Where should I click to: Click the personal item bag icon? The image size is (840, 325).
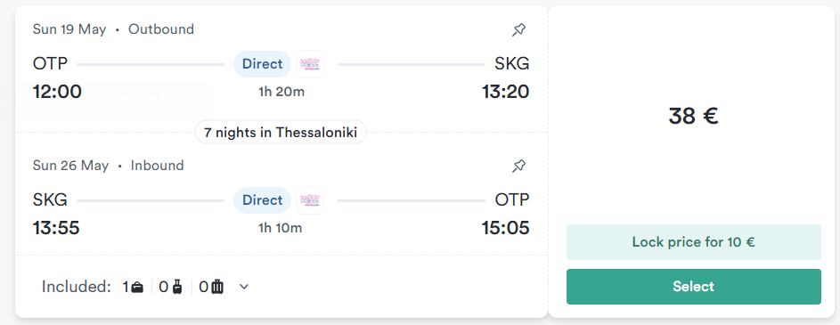[x=138, y=288]
